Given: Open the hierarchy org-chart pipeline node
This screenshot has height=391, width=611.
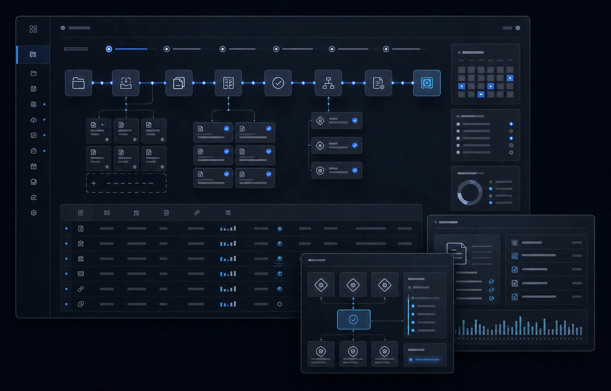Looking at the screenshot, I should 328,83.
